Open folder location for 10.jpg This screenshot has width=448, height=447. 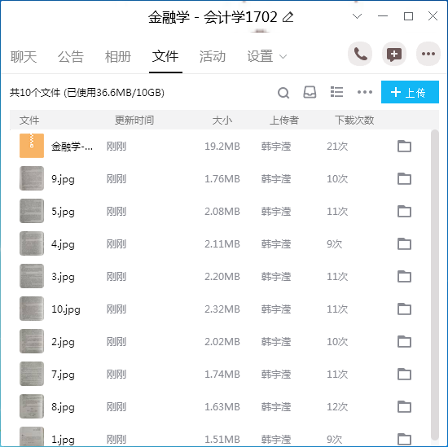tap(404, 309)
